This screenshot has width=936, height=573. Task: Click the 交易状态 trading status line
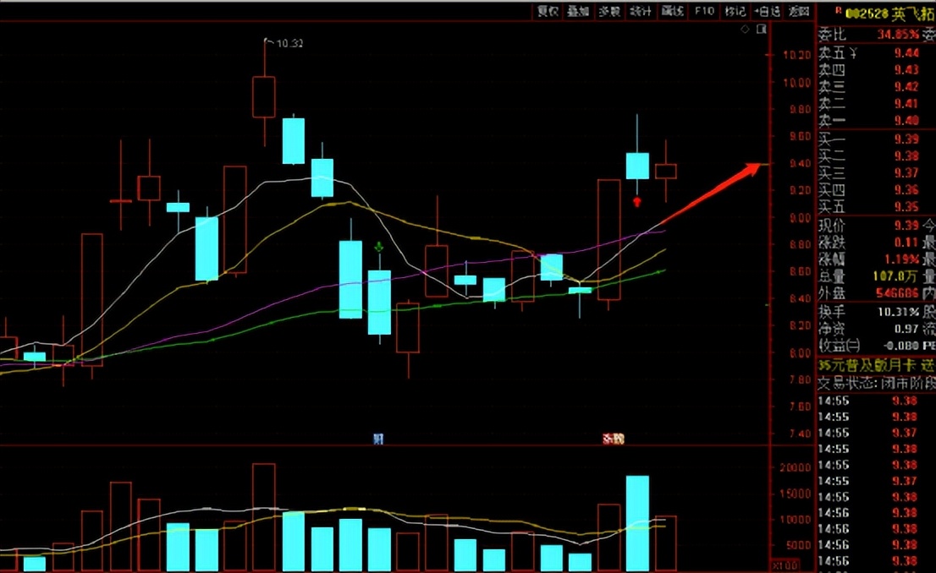[876, 383]
